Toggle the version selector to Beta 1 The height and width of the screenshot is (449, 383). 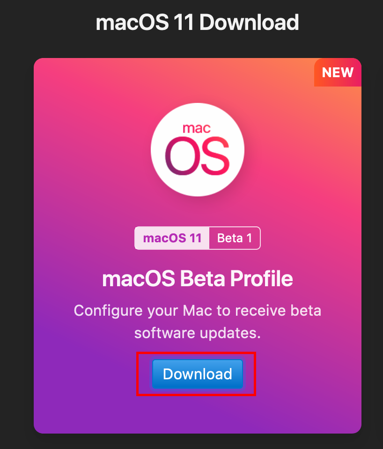pyautogui.click(x=234, y=238)
